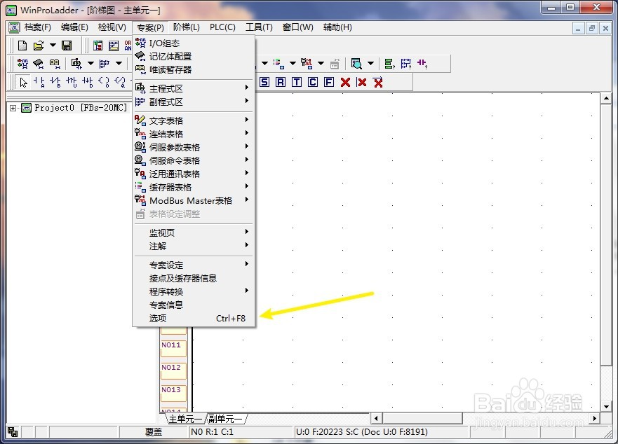Viewport: 618px width, 444px height.
Task: Choose 选项 Ctrl+F8 menu entry
Action: (x=194, y=318)
